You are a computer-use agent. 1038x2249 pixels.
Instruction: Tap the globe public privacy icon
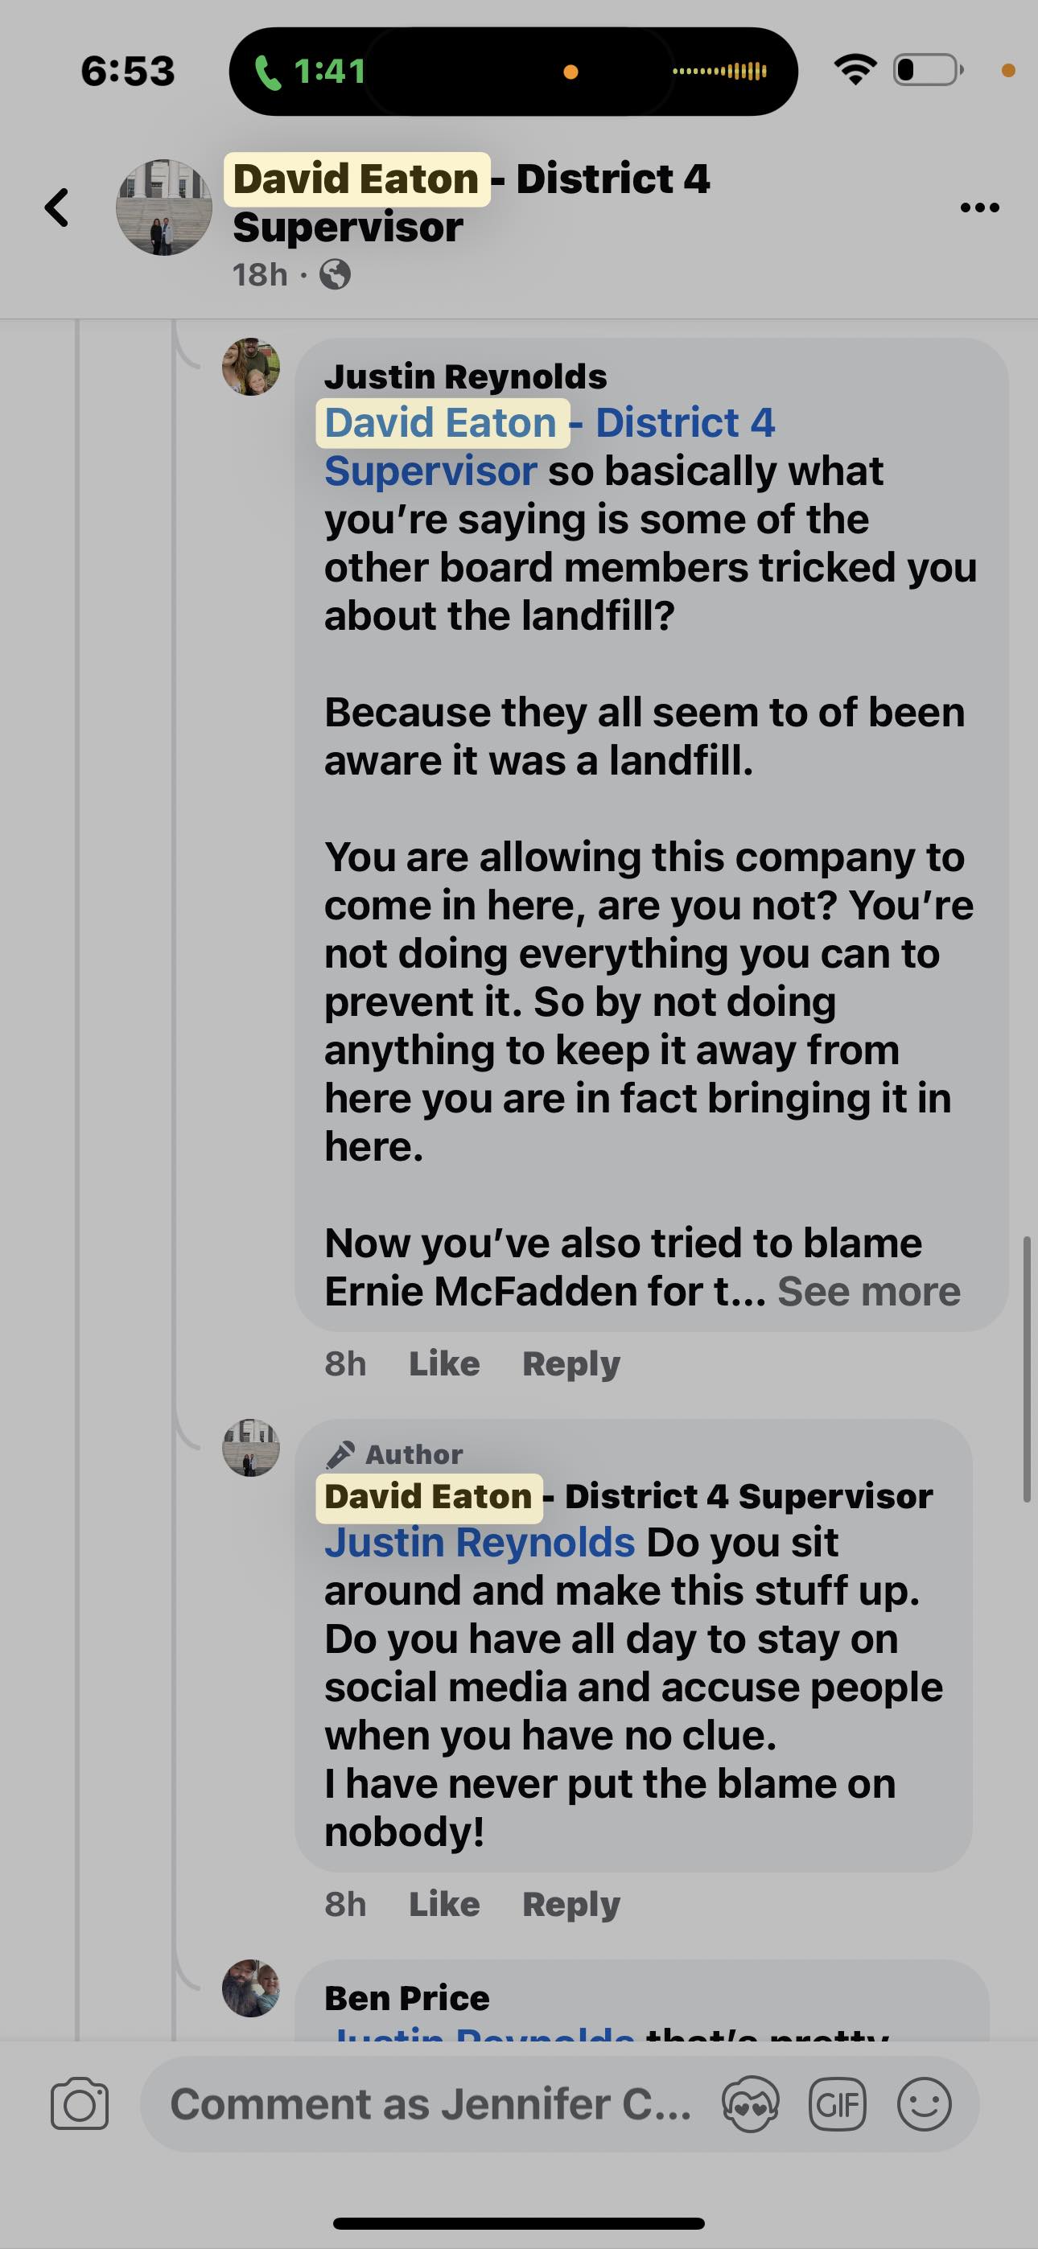tap(336, 275)
